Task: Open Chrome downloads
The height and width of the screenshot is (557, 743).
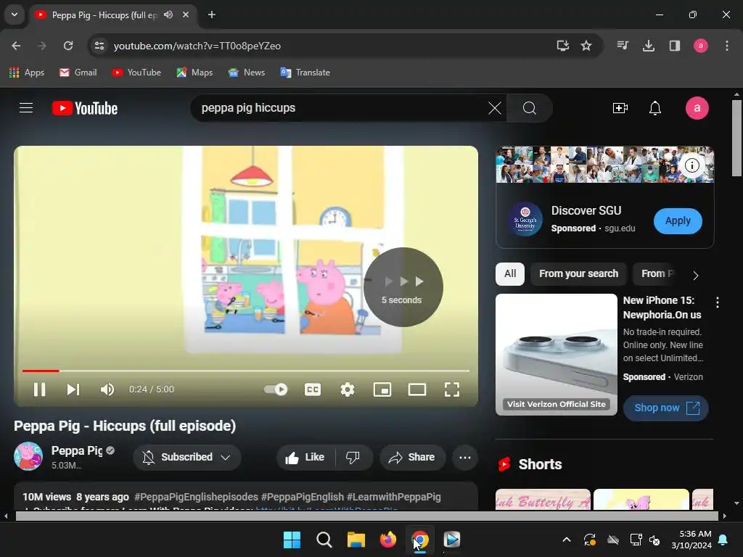Action: pyautogui.click(x=649, y=46)
